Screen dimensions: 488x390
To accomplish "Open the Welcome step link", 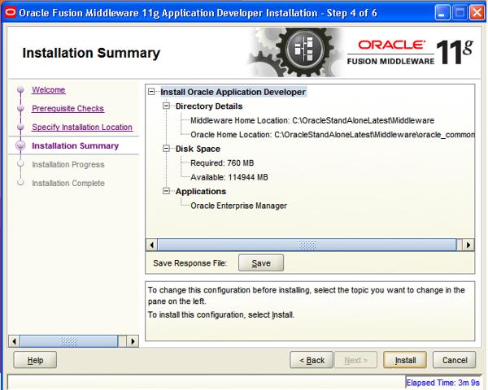I will click(x=48, y=90).
